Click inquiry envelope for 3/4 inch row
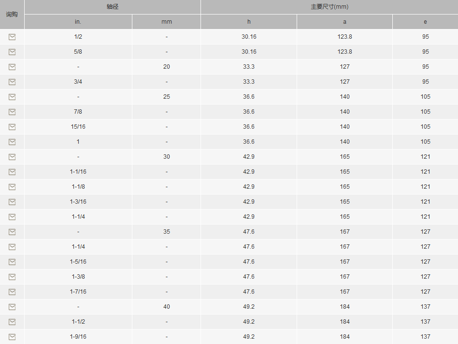The image size is (458, 344). (x=12, y=82)
